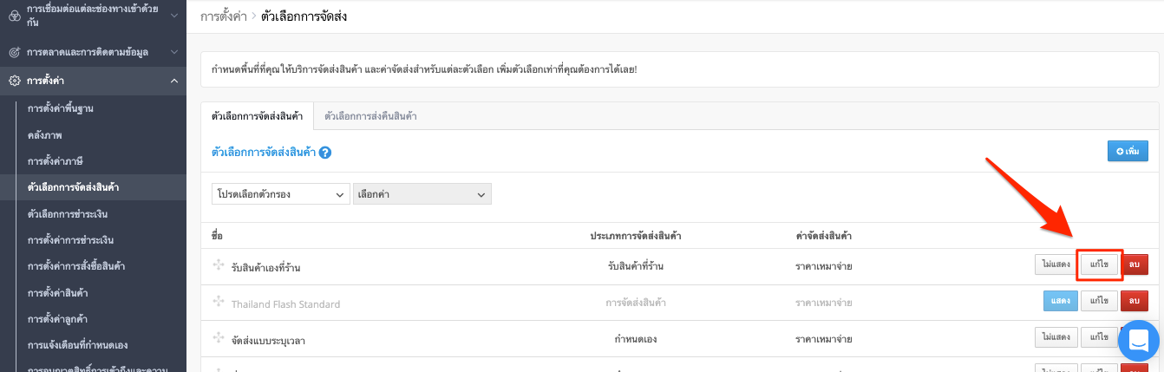The image size is (1164, 372).
Task: Click the จัดส่งแบบระบุเวลา row name
Action: point(268,341)
